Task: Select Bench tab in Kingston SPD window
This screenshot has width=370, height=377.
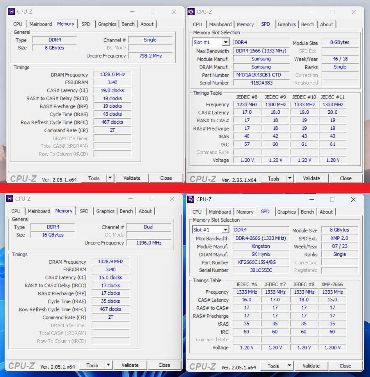Action: point(307,212)
